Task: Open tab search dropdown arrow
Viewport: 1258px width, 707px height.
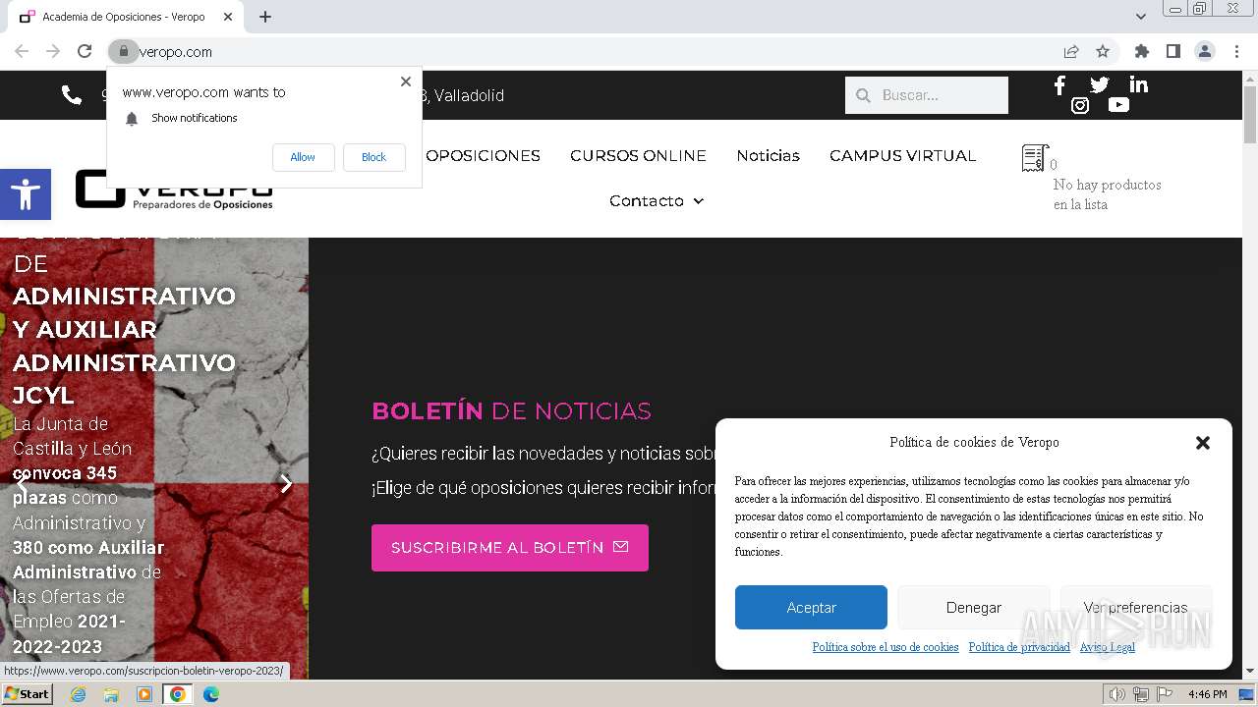Action: 1140,17
